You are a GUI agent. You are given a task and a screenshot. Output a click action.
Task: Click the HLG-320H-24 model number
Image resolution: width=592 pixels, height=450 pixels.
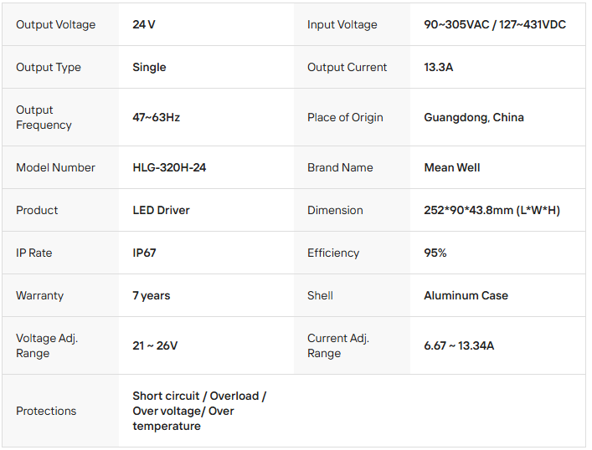pos(169,167)
